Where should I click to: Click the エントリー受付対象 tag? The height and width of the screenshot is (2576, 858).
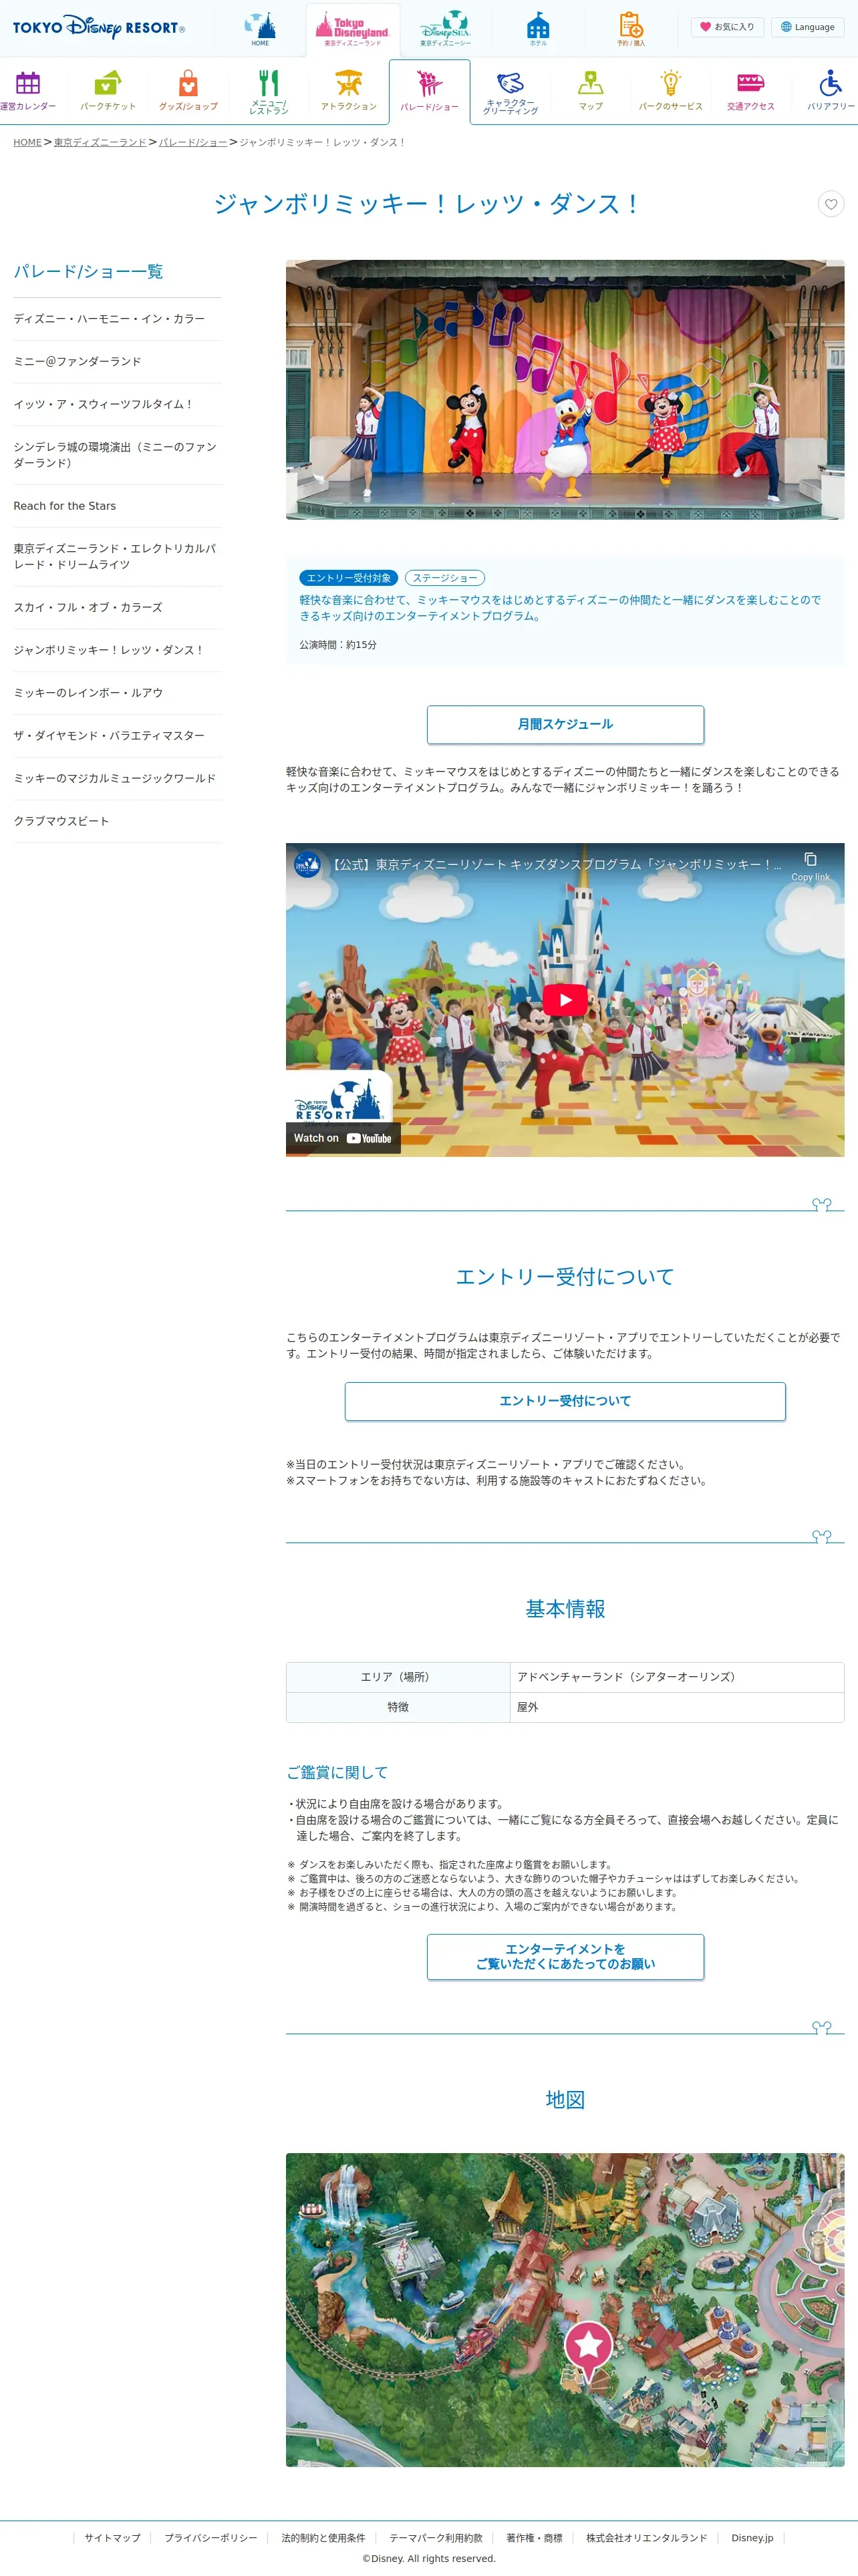(349, 578)
